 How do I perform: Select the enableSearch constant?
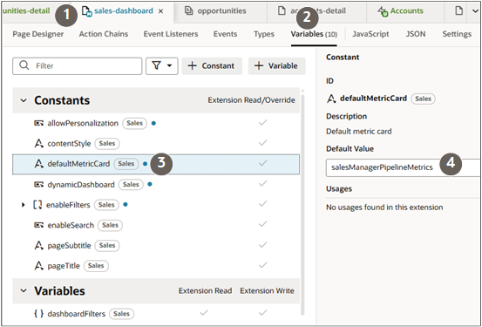point(71,225)
